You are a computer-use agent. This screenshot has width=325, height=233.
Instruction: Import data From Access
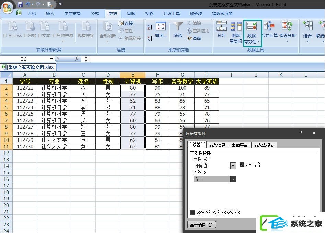[x=12, y=29]
